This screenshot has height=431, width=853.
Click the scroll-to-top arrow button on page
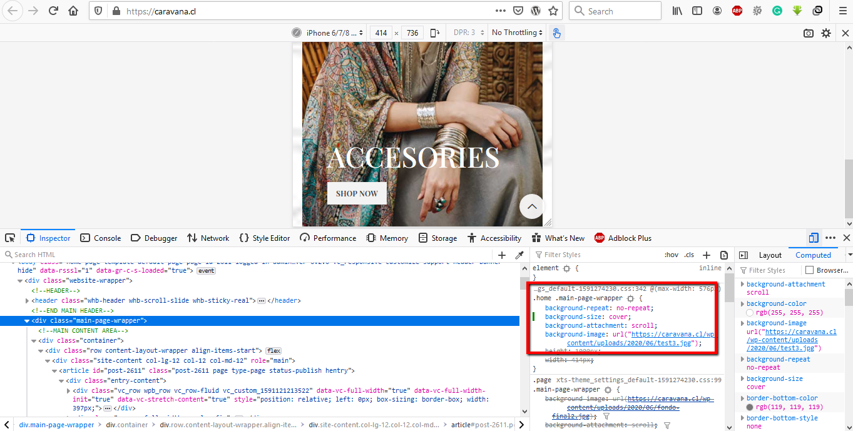(x=532, y=206)
